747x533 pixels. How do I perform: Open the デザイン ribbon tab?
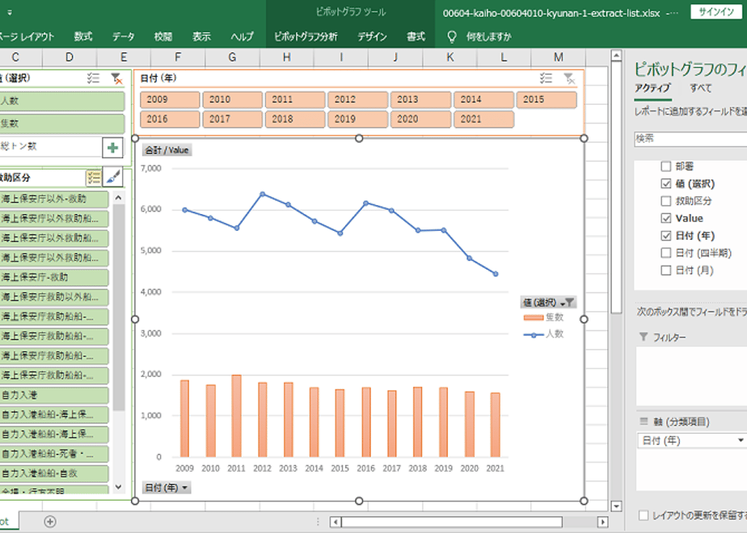tap(372, 36)
